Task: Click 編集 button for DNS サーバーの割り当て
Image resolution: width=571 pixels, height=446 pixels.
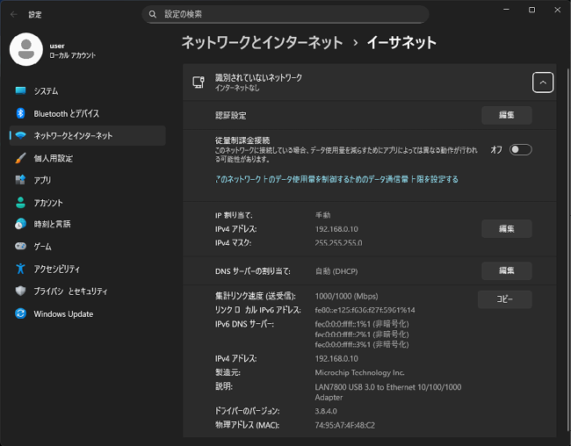Action: coord(507,270)
